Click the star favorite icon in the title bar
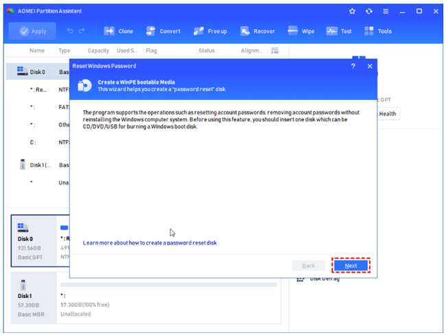The width and height of the screenshot is (446, 335). tap(353, 11)
